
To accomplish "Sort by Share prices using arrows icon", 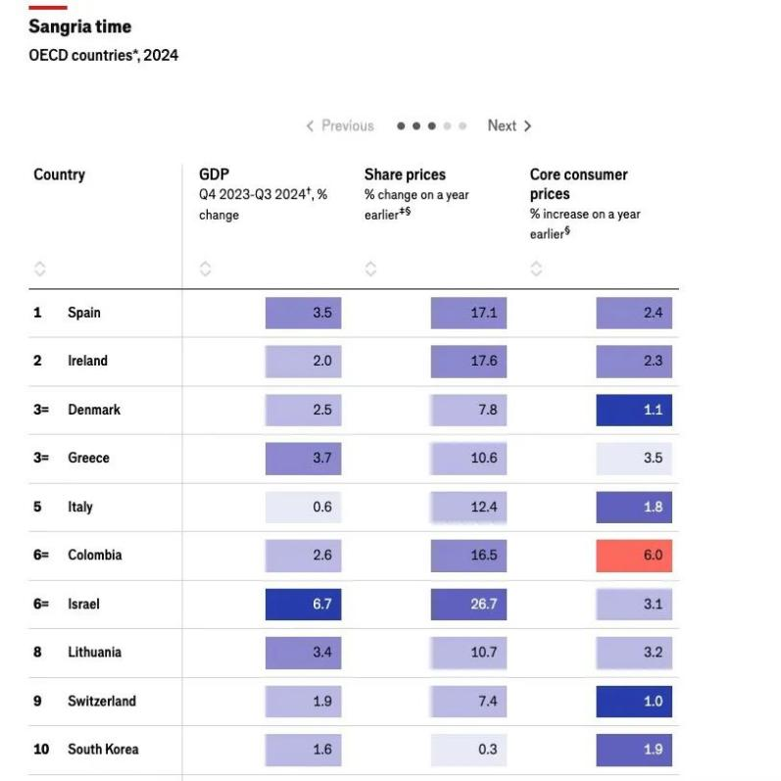I will click(x=371, y=268).
